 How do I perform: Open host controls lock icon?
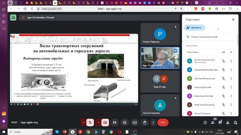point(235,123)
